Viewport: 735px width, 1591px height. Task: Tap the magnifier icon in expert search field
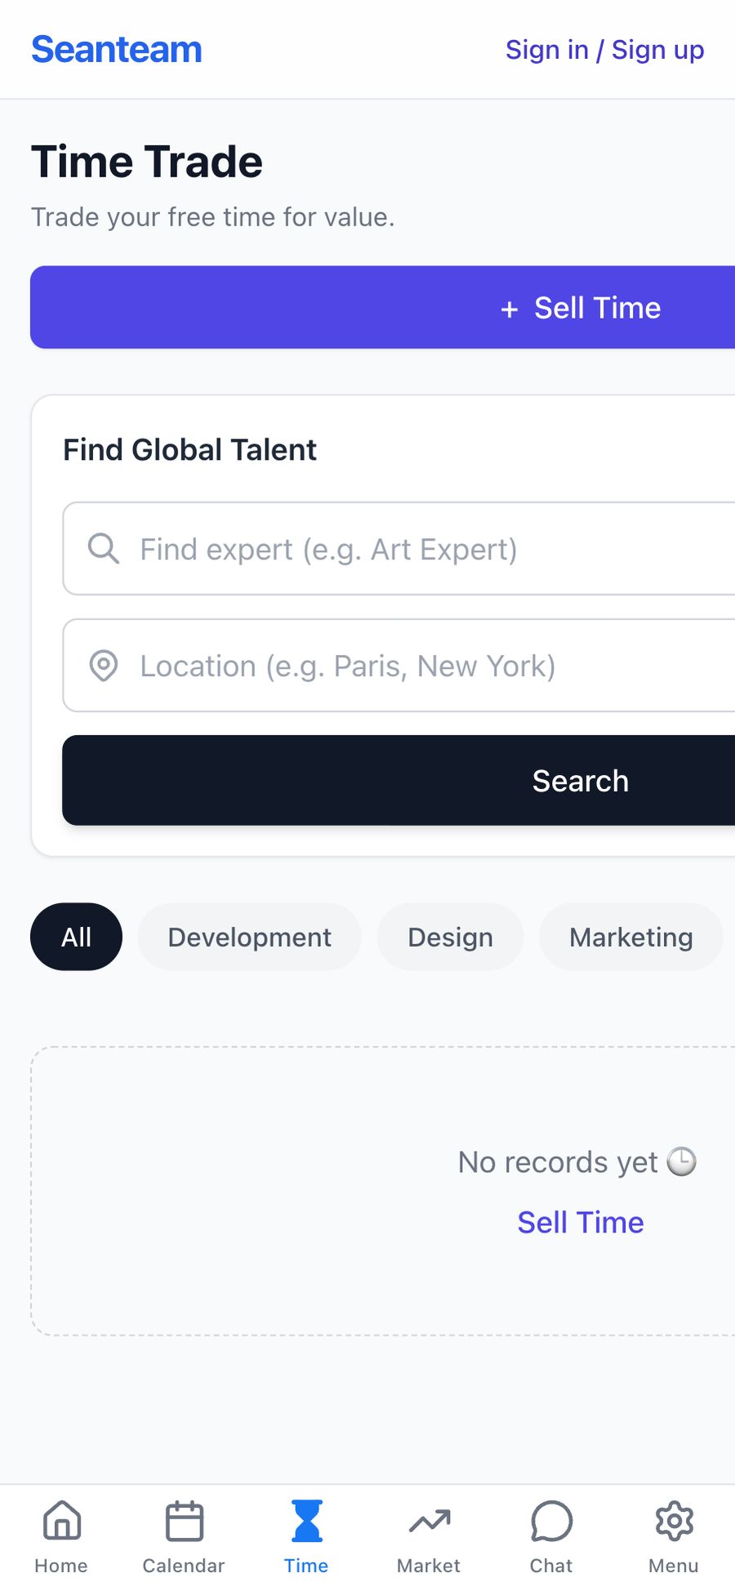[104, 548]
